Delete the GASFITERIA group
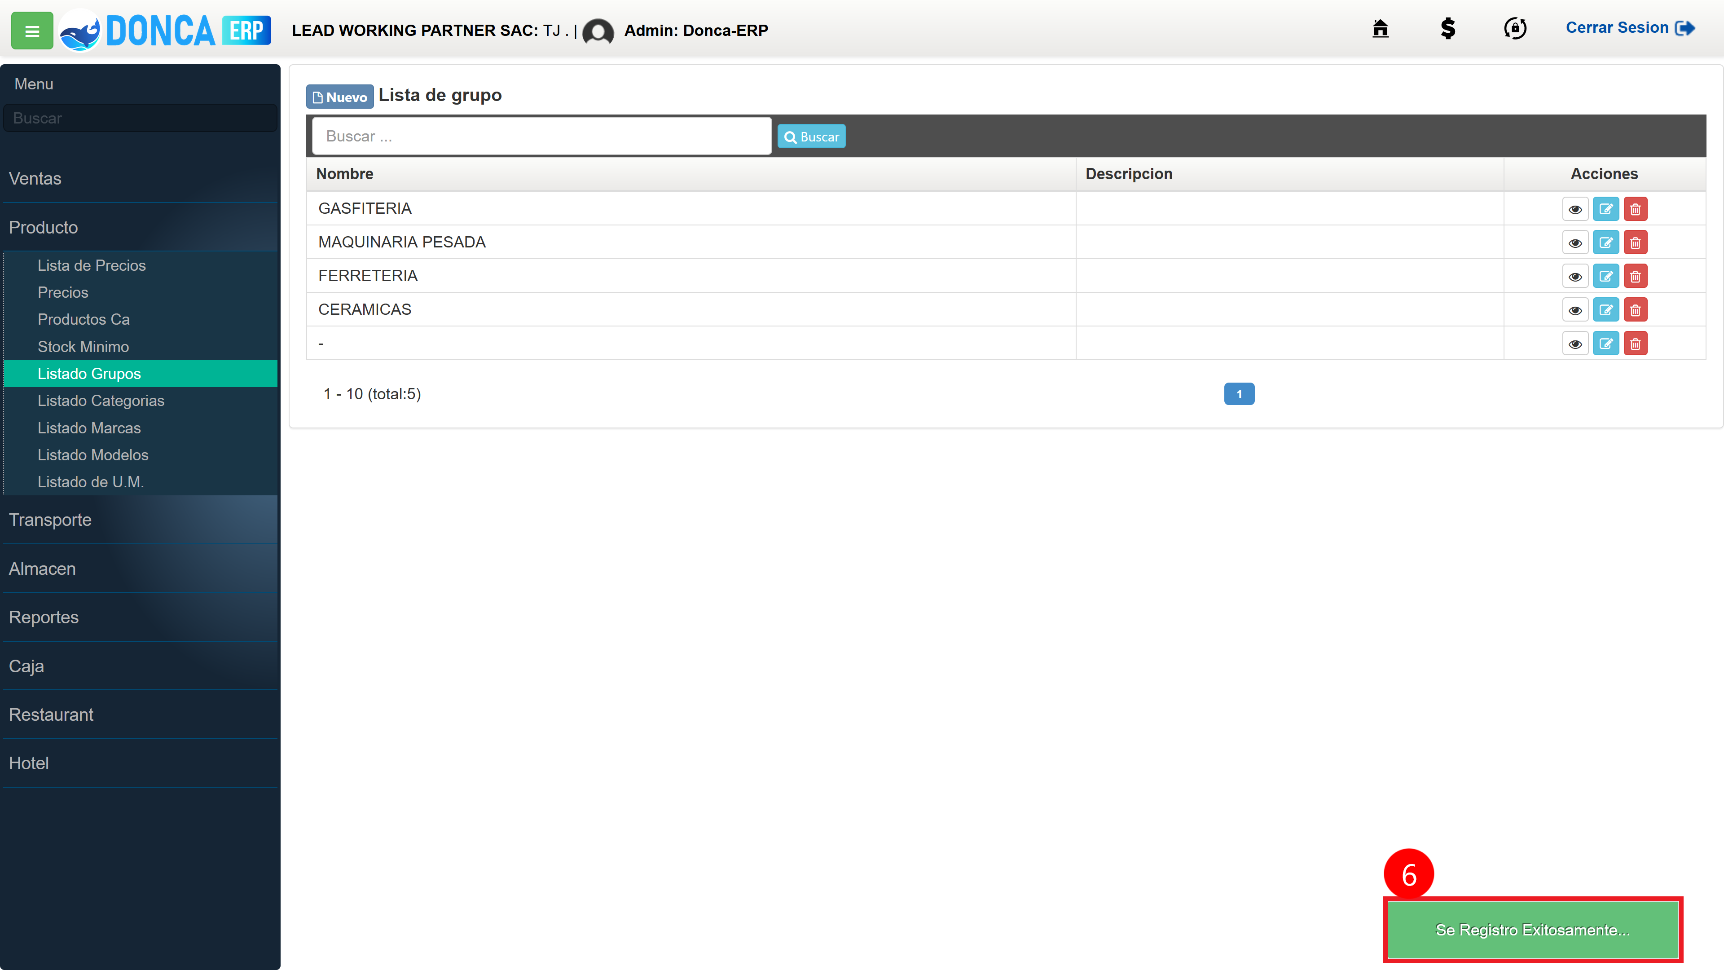Screen dimensions: 1724x970 (1635, 209)
